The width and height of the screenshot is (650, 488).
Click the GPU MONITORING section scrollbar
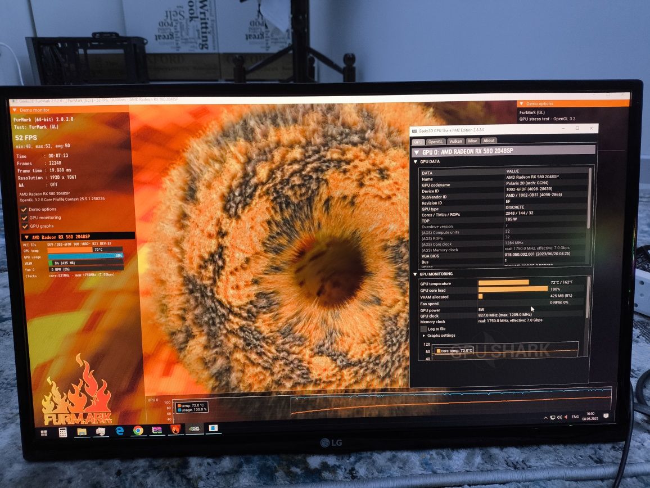[x=587, y=298]
